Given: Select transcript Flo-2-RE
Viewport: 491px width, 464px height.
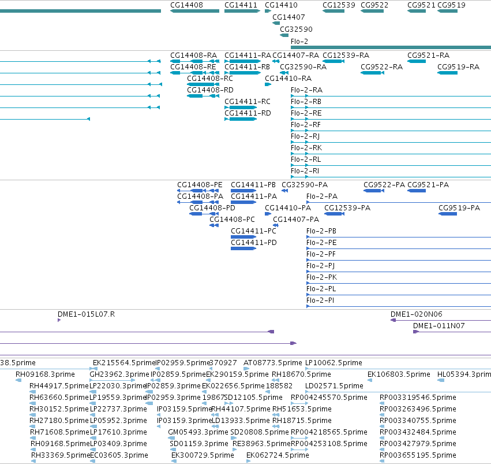Looking at the screenshot, I should click(306, 113).
